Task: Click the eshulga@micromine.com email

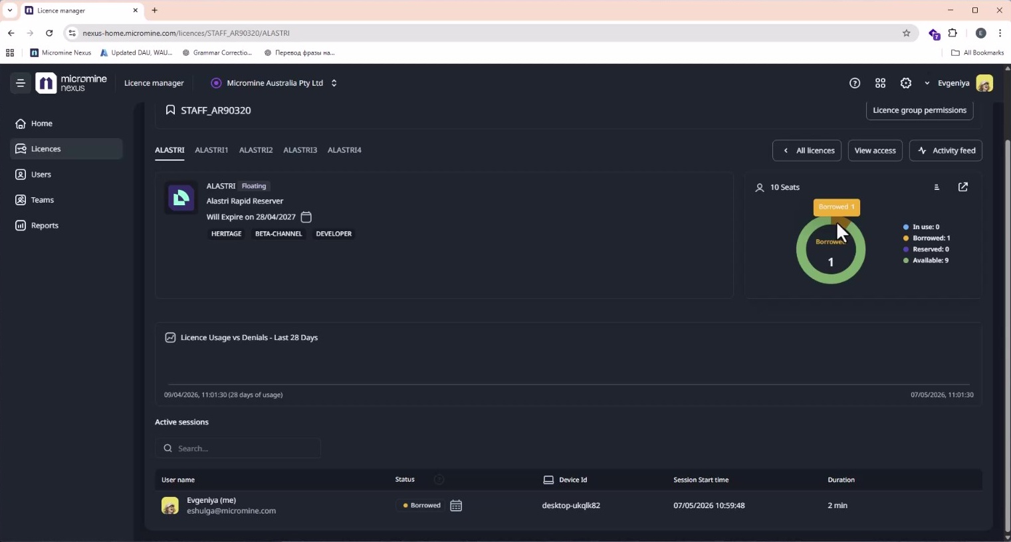Action: [231, 511]
